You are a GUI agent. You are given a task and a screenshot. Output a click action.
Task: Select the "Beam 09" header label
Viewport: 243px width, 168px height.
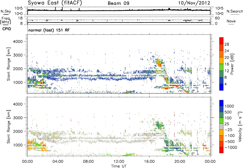118,3
